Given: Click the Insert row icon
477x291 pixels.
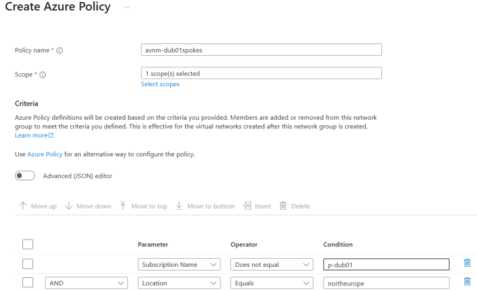Looking at the screenshot, I should [x=247, y=205].
